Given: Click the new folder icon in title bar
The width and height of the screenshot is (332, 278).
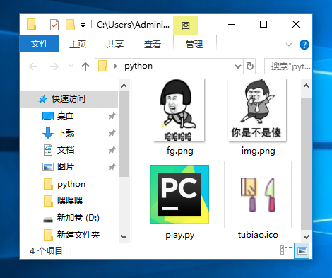Looking at the screenshot, I should pyautogui.click(x=70, y=25).
